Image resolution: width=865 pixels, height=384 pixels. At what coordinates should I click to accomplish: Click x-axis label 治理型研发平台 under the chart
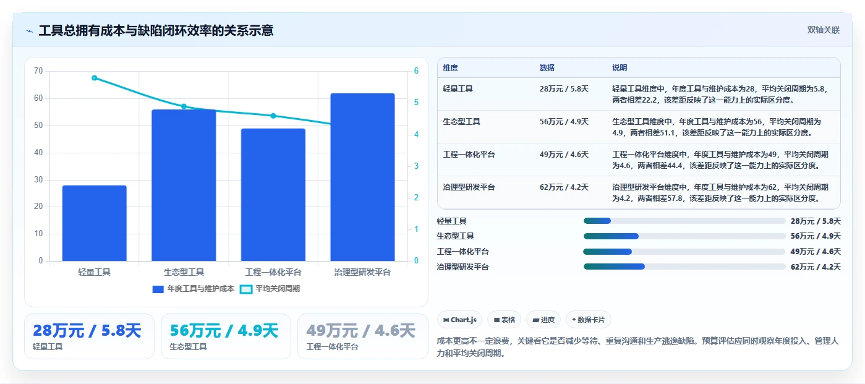click(362, 271)
